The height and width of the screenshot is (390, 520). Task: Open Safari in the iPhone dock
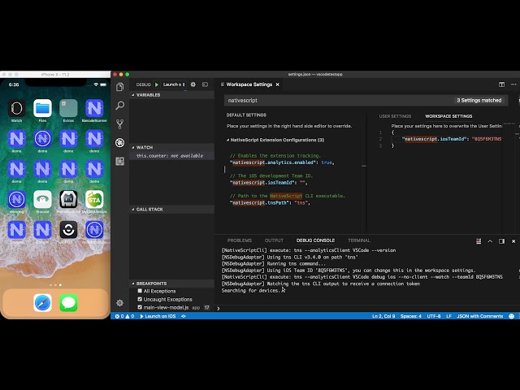point(42,303)
